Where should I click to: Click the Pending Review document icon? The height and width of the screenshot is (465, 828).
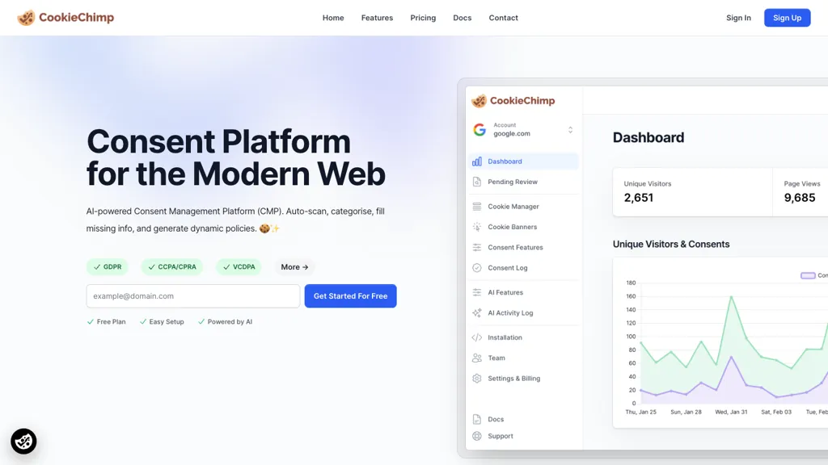pyautogui.click(x=477, y=182)
